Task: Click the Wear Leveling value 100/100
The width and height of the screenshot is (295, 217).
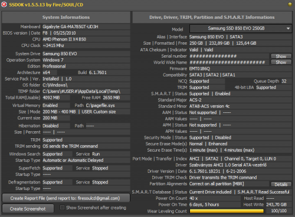Action: pyautogui.click(x=278, y=211)
